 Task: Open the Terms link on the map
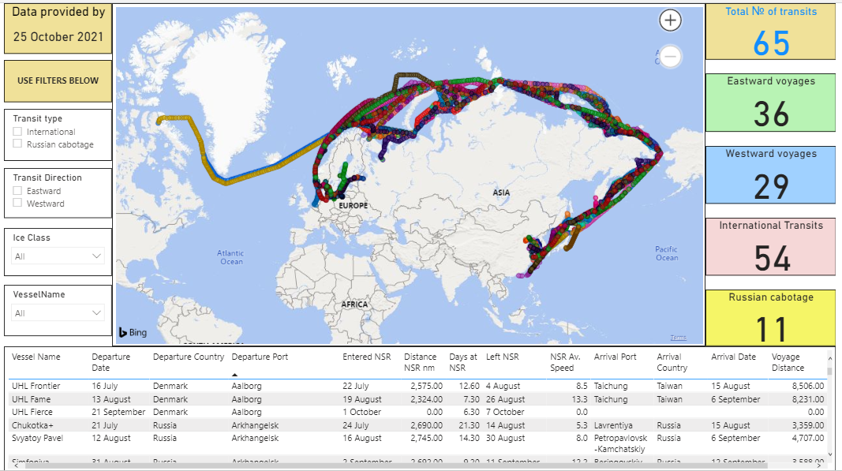[678, 338]
